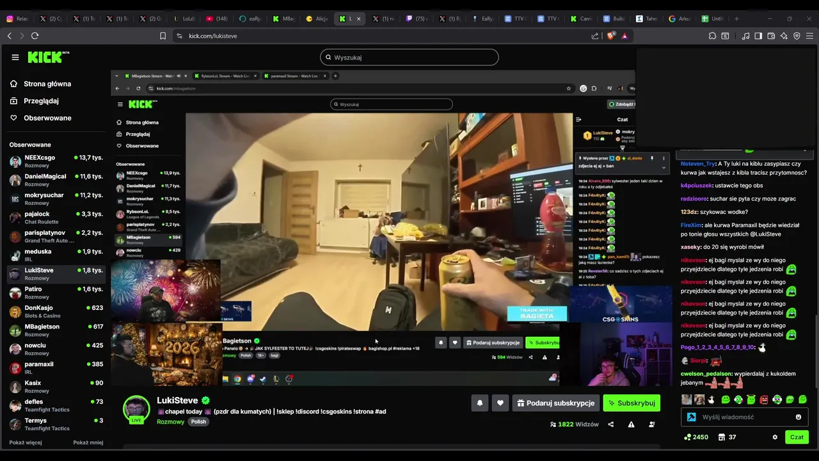Report the stream via warning triangle icon
819x461 pixels.
coord(631,425)
